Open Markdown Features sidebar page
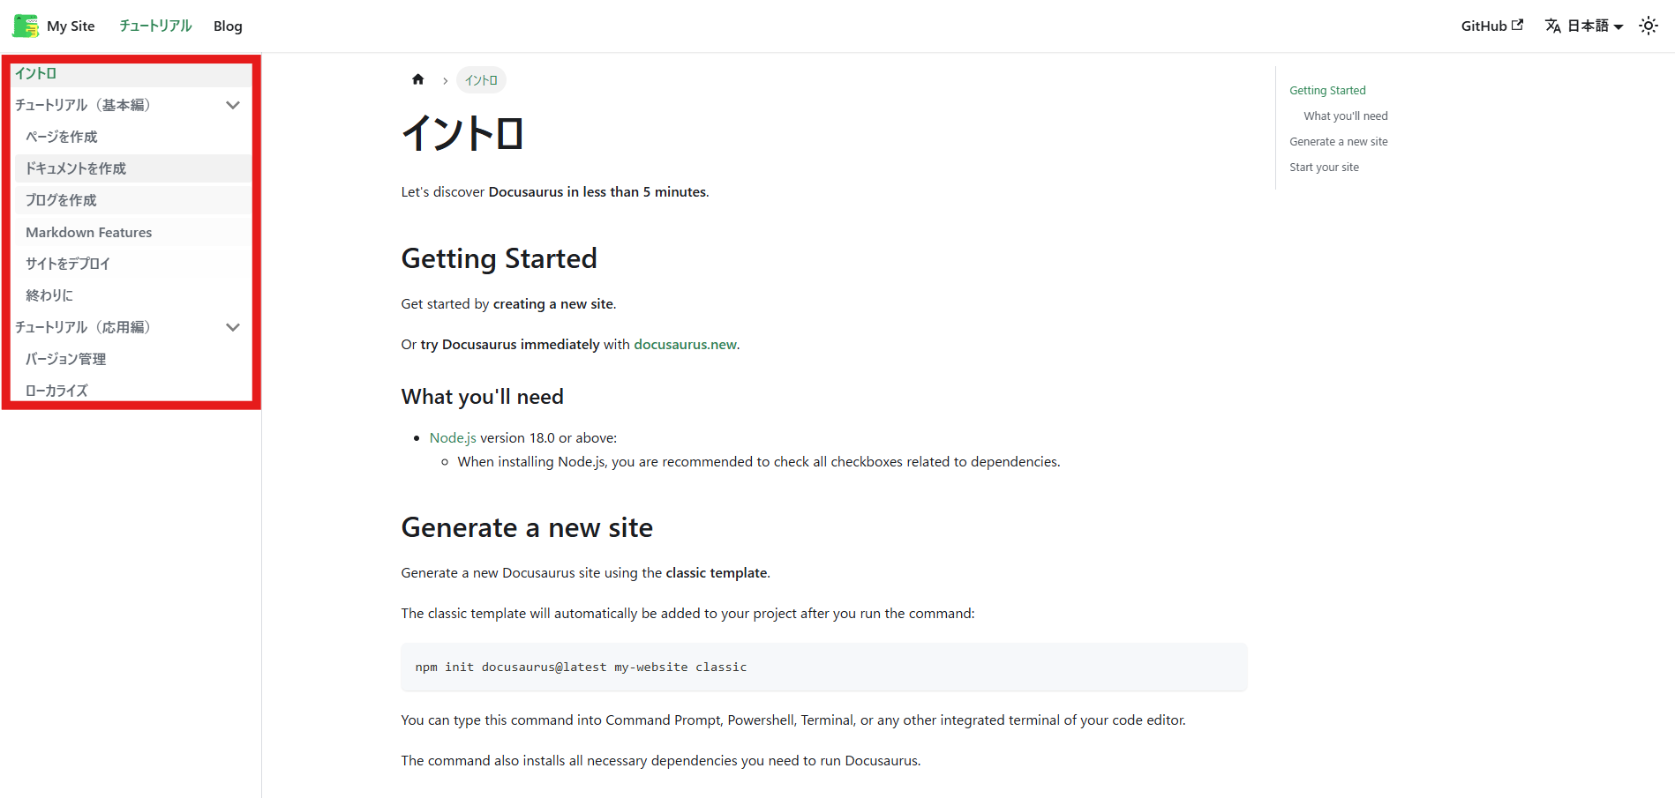 pyautogui.click(x=134, y=232)
